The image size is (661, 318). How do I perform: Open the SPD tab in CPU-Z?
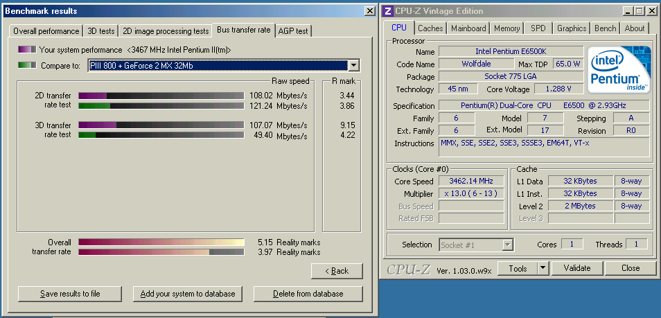pos(538,28)
